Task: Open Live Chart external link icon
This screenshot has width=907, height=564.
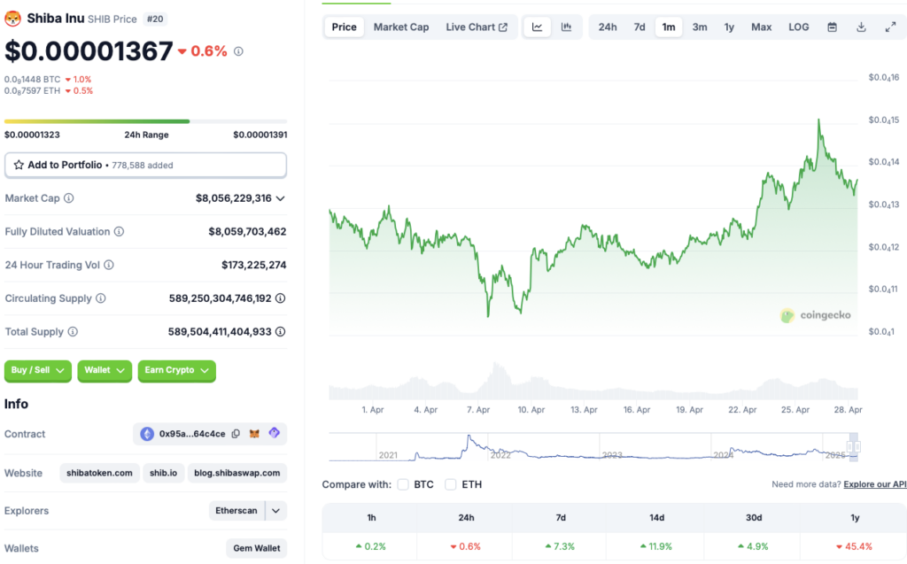Action: click(503, 27)
